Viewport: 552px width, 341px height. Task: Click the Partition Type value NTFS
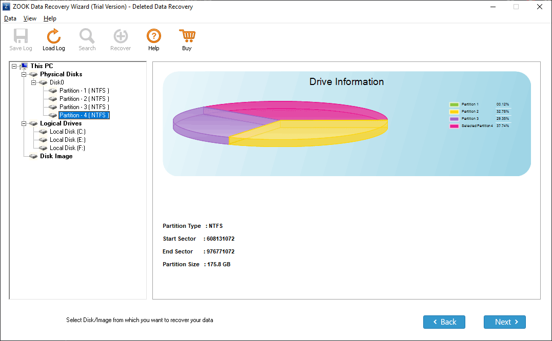coord(215,226)
